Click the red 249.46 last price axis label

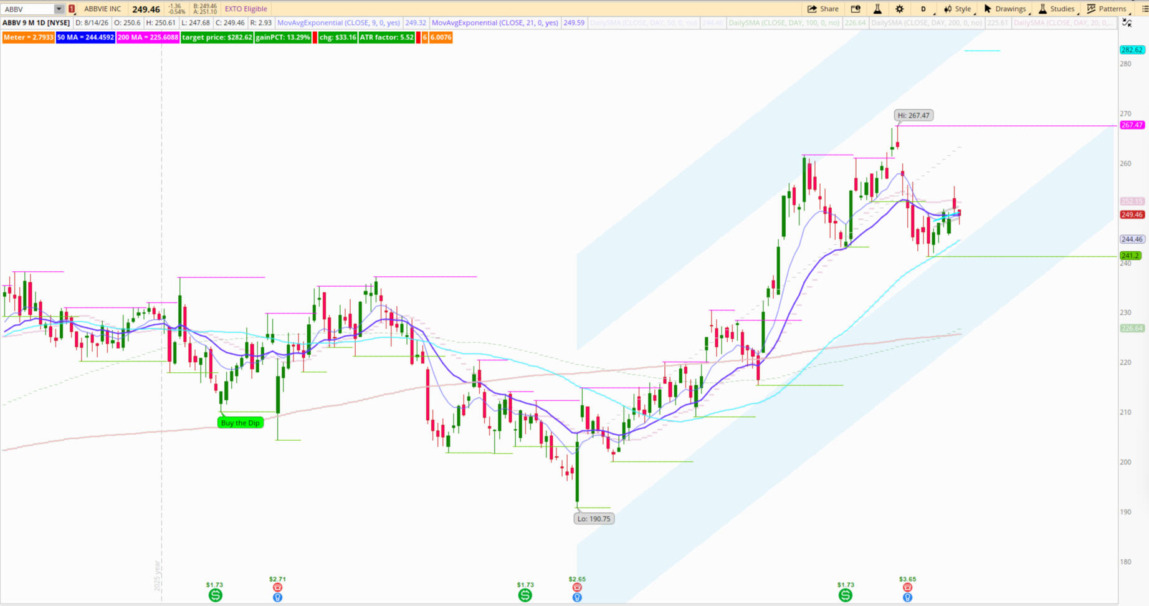tap(1132, 214)
